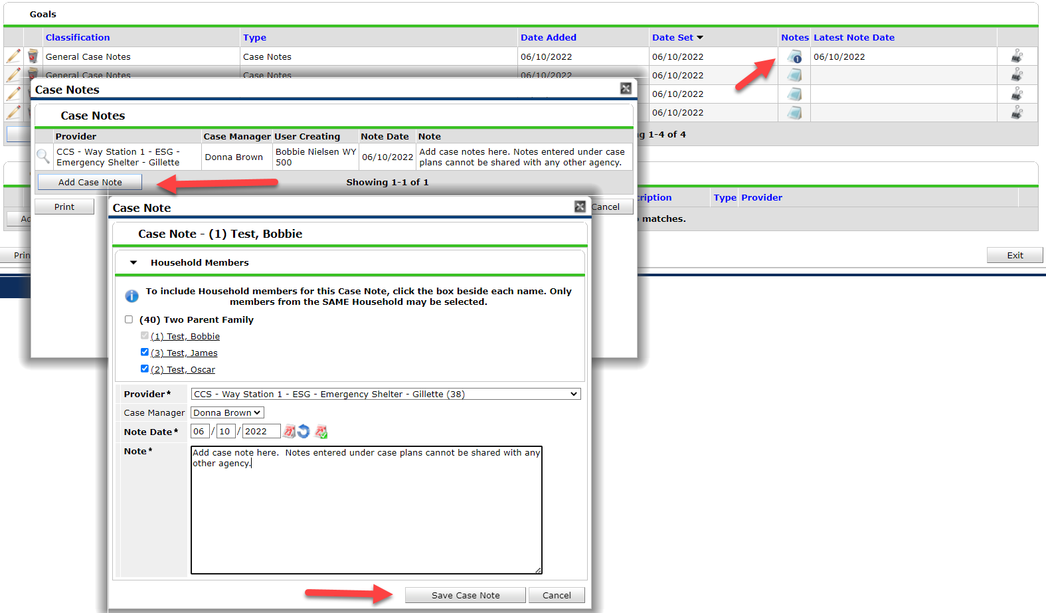Collapse the Household Members section
This screenshot has width=1046, height=613.
133,263
